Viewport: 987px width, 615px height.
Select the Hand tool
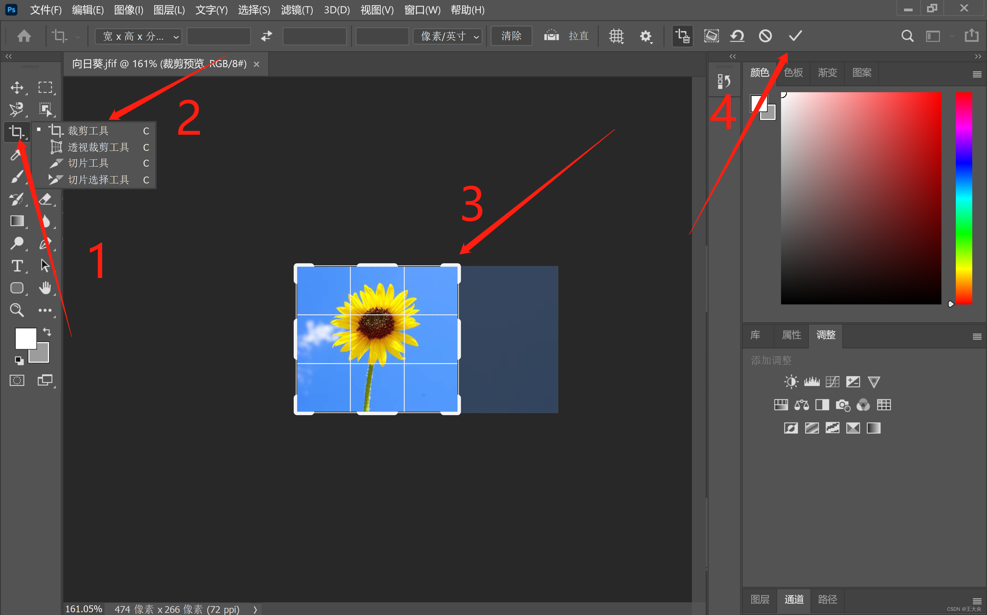pos(45,288)
